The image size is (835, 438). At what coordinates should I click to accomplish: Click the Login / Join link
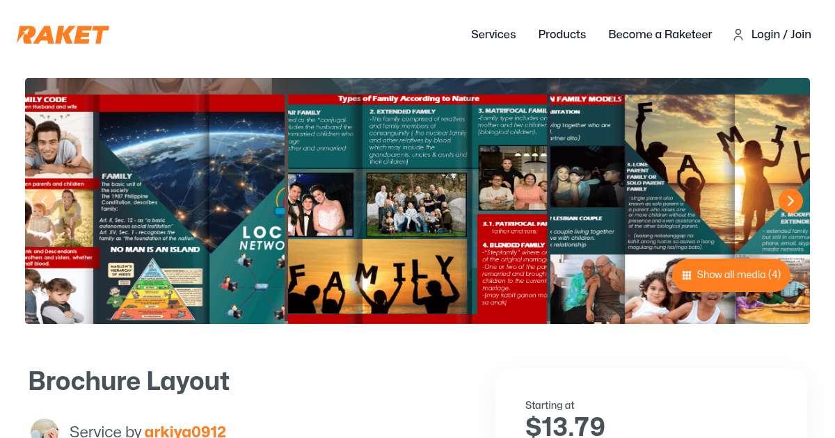coord(781,35)
